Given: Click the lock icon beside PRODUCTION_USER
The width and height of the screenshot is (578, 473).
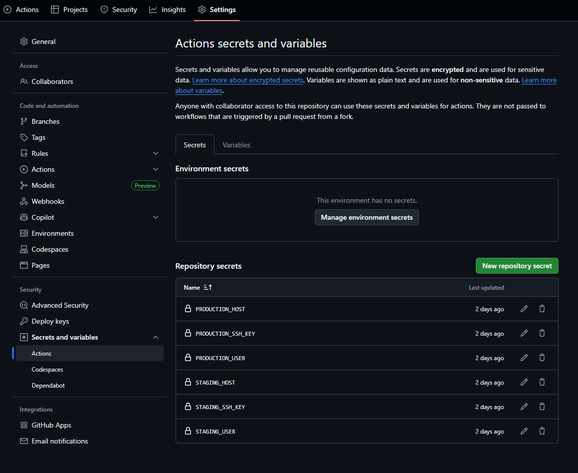Looking at the screenshot, I should pyautogui.click(x=188, y=357).
